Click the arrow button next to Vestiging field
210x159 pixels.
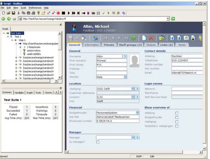[x=137, y=89]
